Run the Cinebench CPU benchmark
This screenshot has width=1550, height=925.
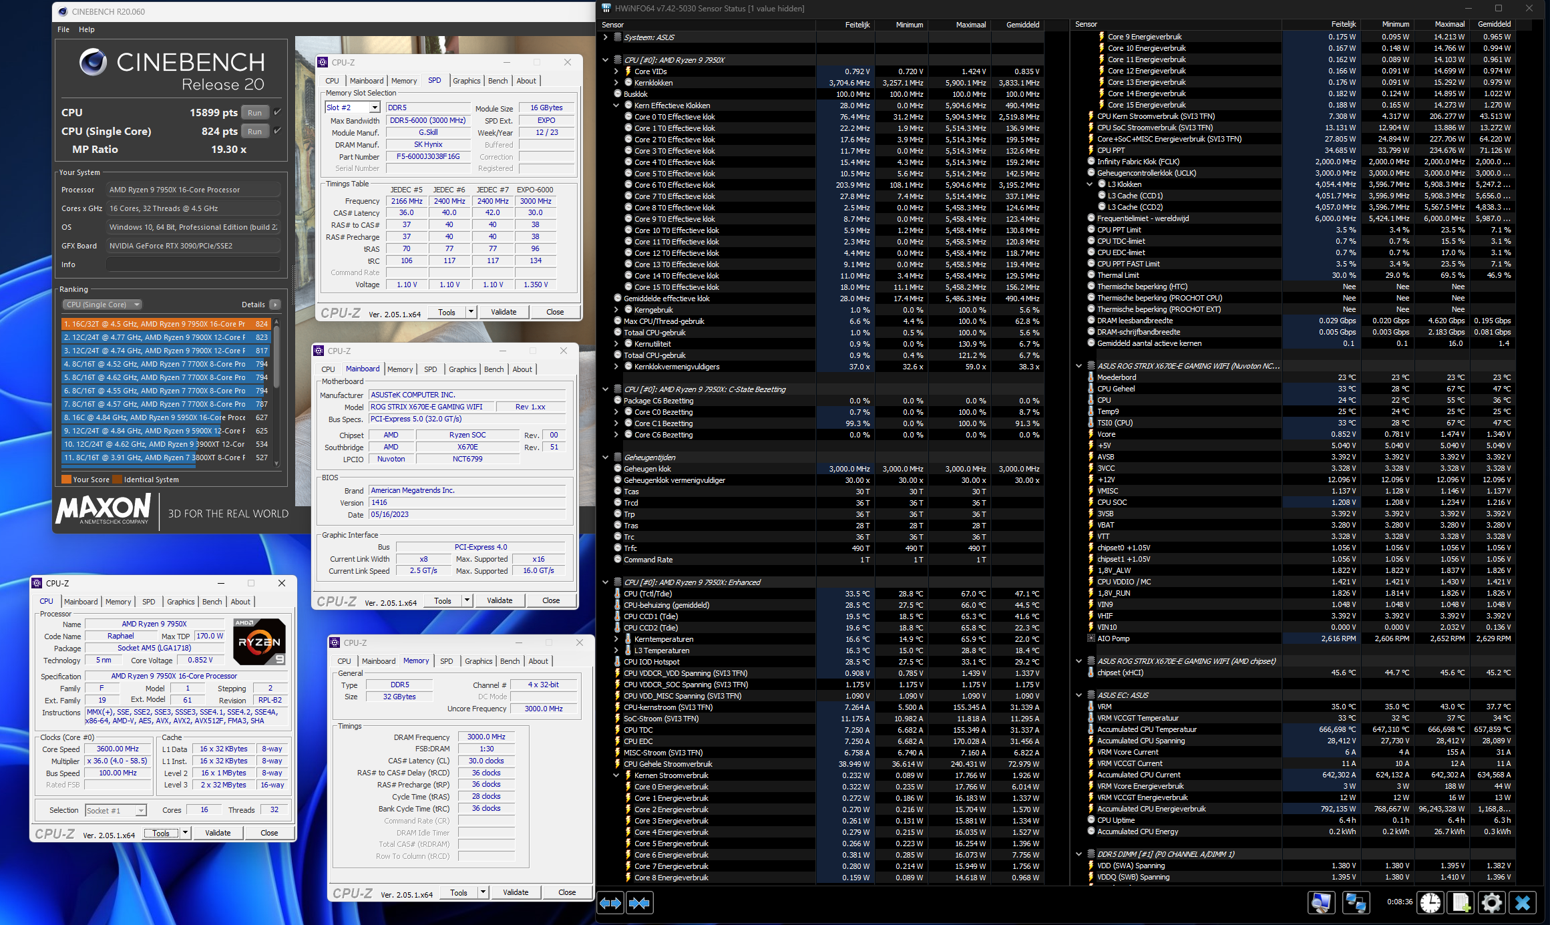pos(254,113)
